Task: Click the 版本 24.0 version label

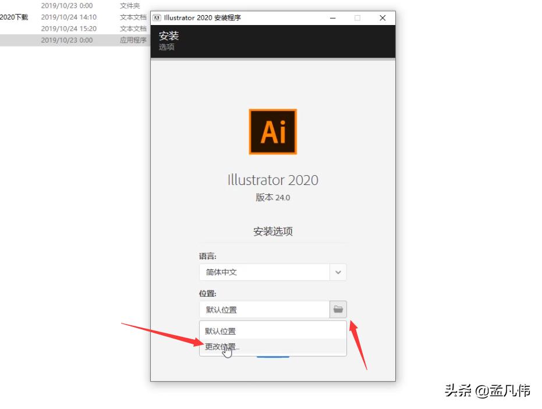Action: 272,198
